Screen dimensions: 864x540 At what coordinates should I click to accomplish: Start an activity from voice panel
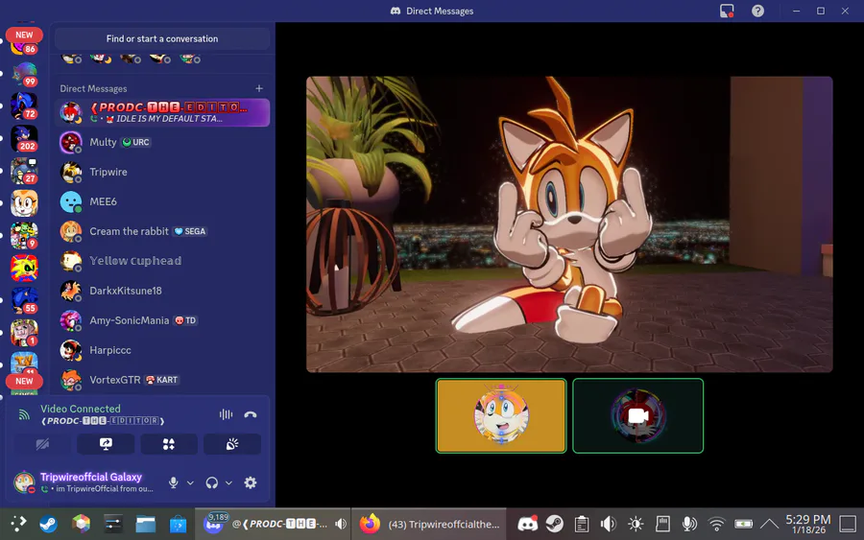pyautogui.click(x=169, y=444)
